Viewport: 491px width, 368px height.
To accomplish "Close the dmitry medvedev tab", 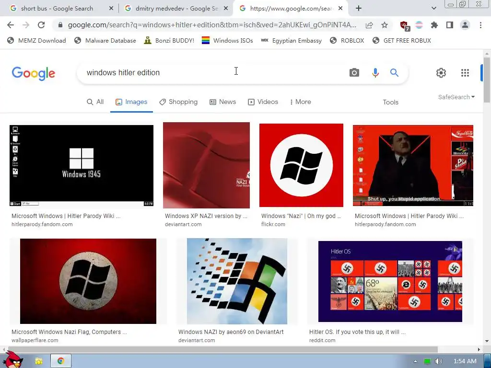I will pyautogui.click(x=225, y=9).
